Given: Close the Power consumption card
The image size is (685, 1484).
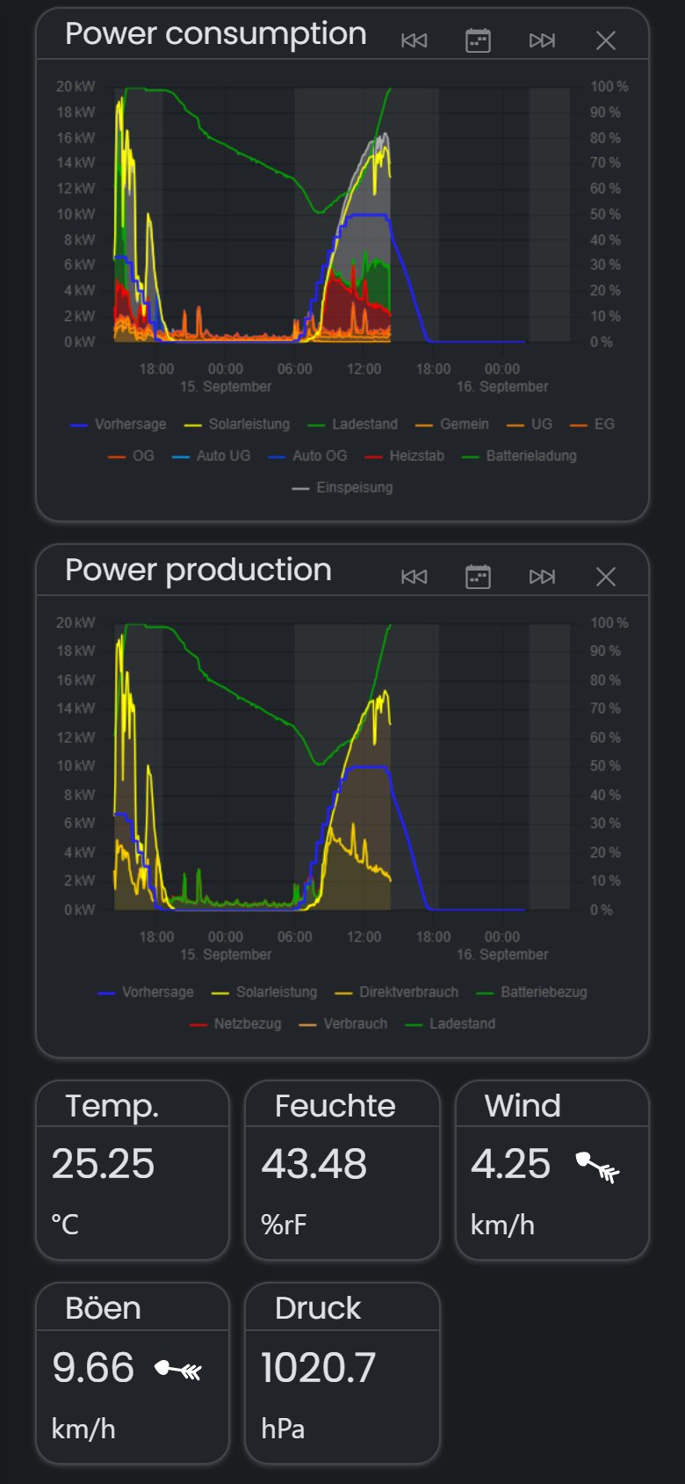Looking at the screenshot, I should [x=606, y=40].
